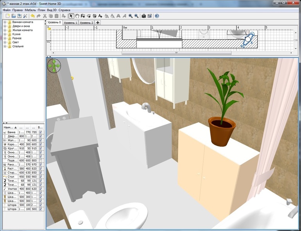The image size is (301, 231).
Task: Expand the Спальня folder tree node
Action: coord(5,46)
